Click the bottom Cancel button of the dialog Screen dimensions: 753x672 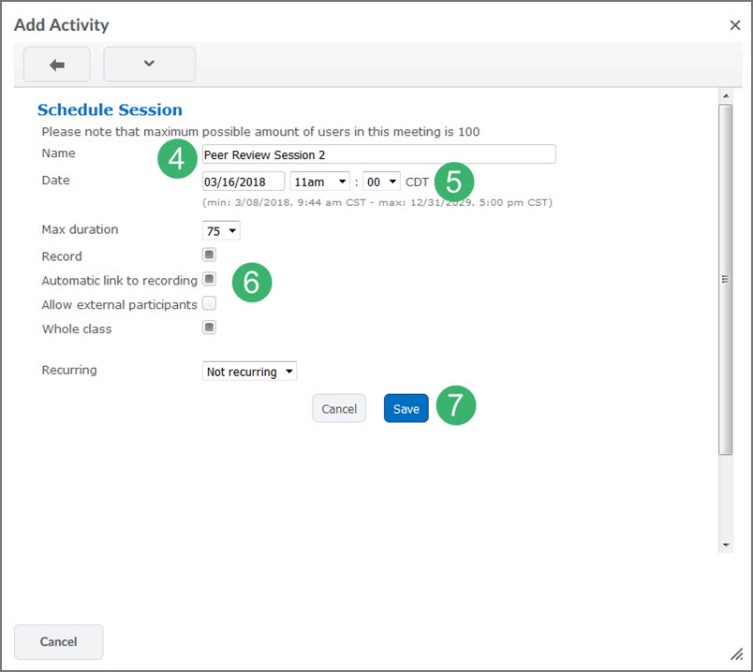tap(58, 642)
